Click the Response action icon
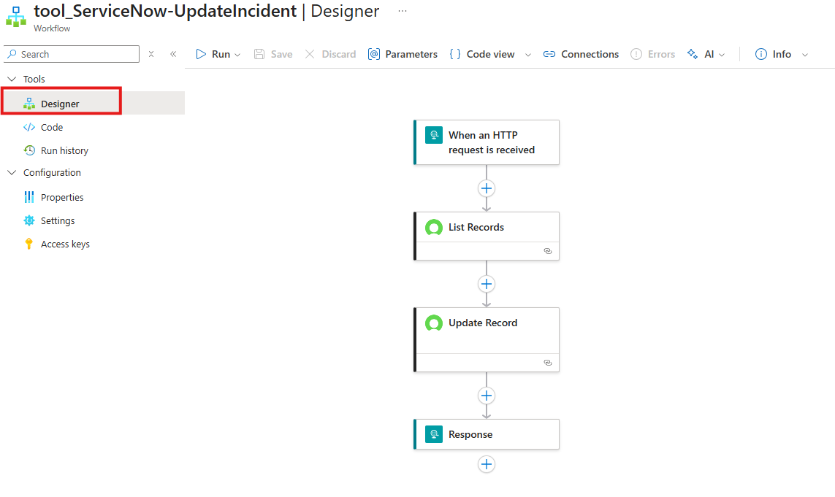The height and width of the screenshot is (497, 835). click(x=434, y=434)
